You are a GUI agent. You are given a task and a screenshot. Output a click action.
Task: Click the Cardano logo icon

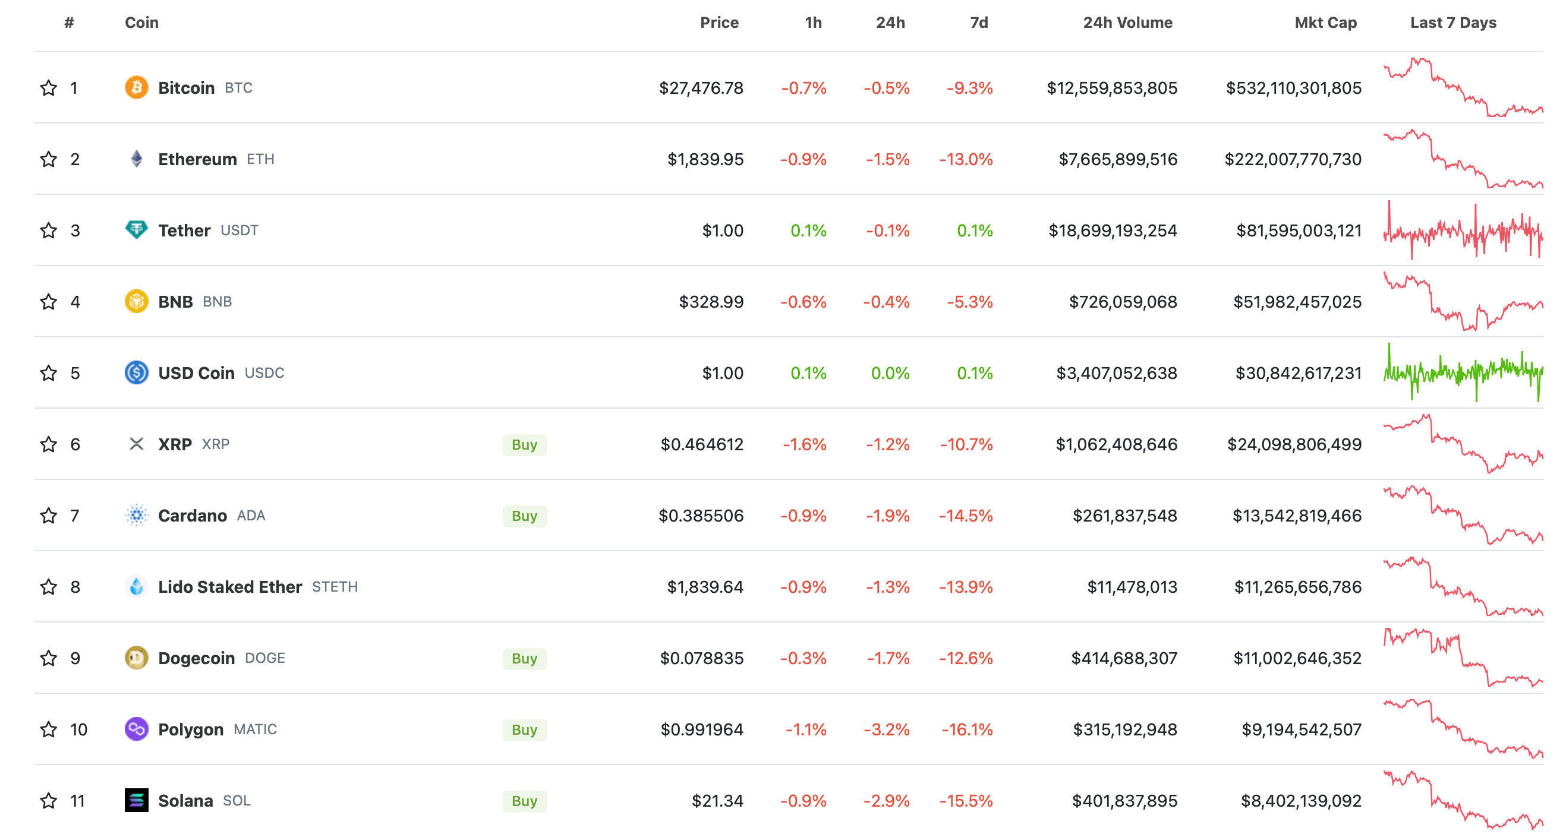click(x=137, y=515)
